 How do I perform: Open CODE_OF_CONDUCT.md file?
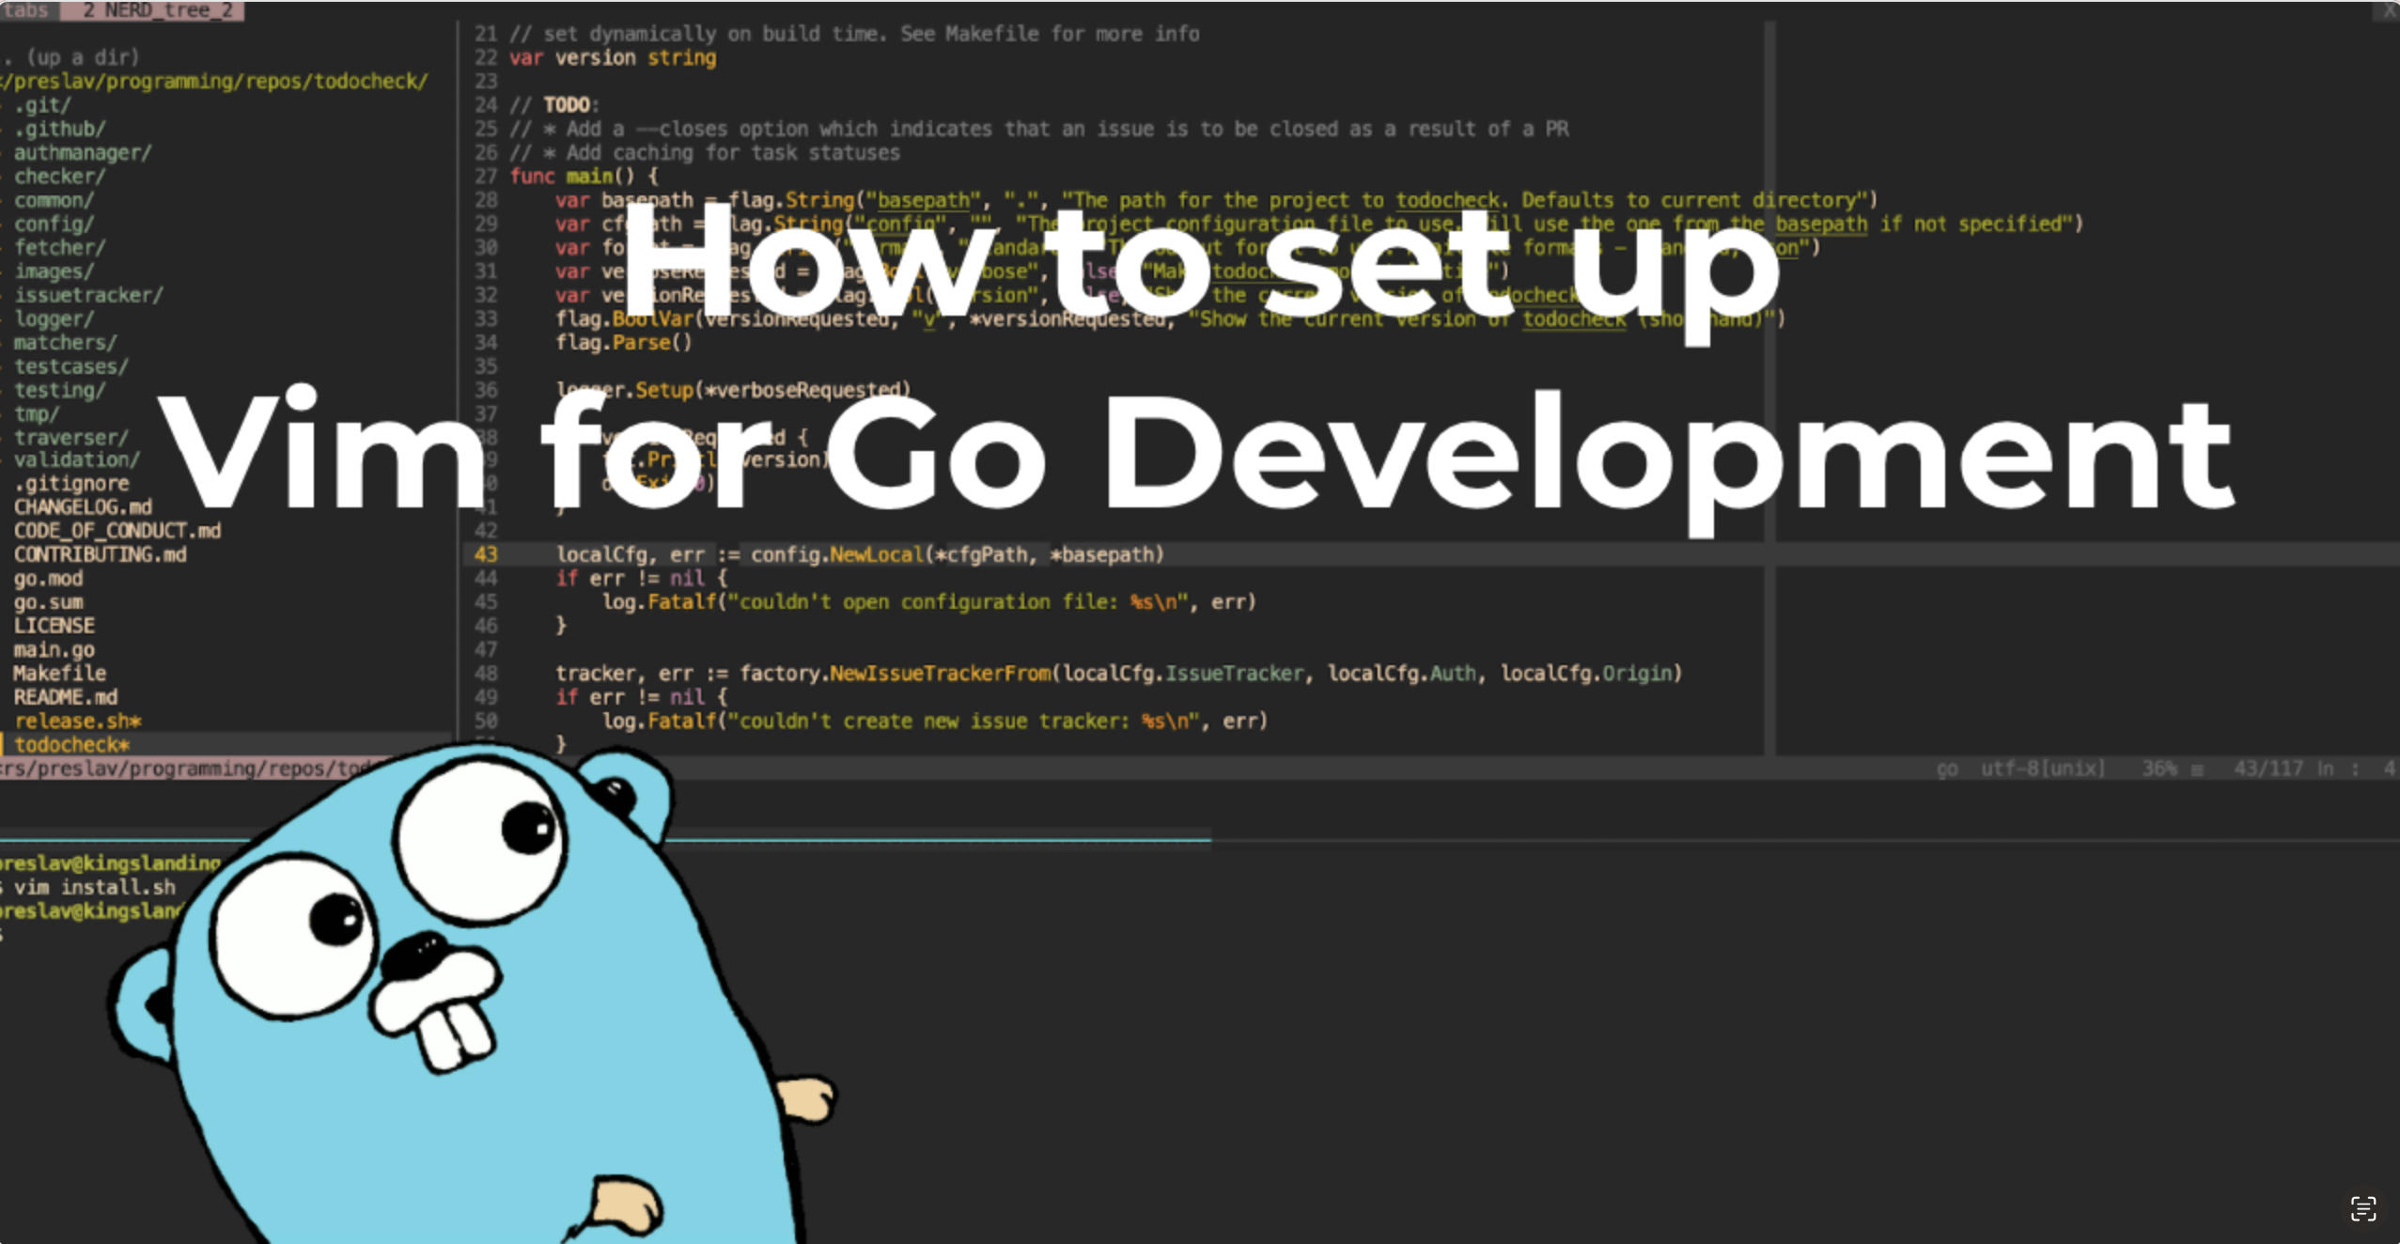[117, 531]
